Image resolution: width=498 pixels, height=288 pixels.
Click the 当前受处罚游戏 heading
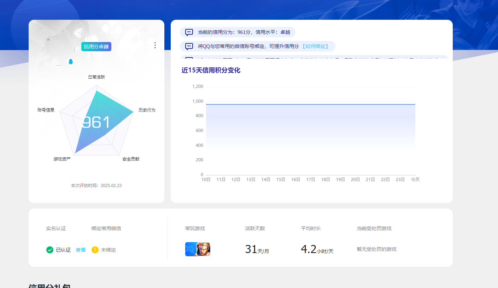374,228
